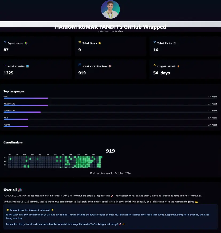Screen dimensions: 221x233
Task: Select the JavaScript language label
Action: [x=10, y=103]
